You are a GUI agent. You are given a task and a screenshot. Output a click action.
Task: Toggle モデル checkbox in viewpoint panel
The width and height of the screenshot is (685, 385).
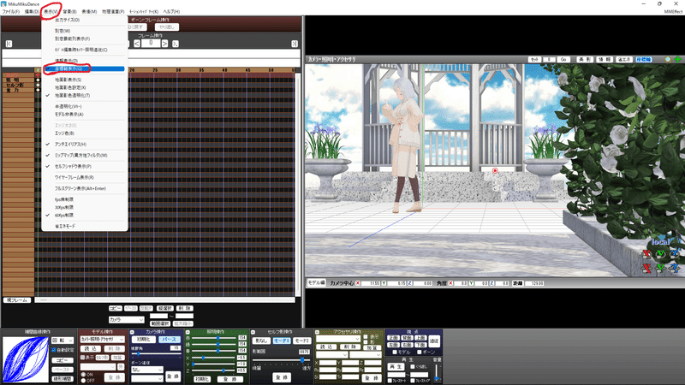click(395, 352)
